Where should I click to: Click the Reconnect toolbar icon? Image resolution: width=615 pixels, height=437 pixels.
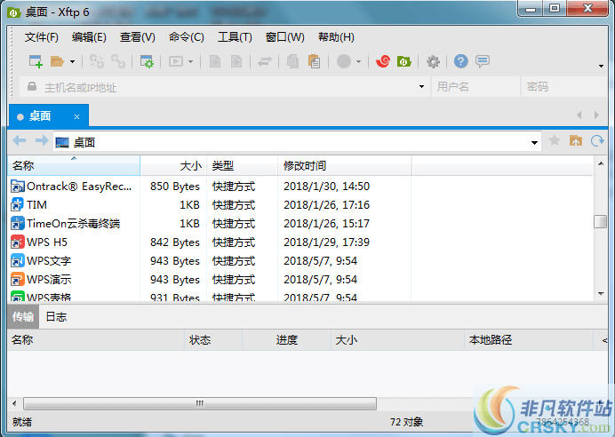(x=97, y=61)
